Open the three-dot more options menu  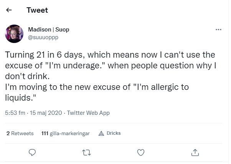(x=218, y=30)
